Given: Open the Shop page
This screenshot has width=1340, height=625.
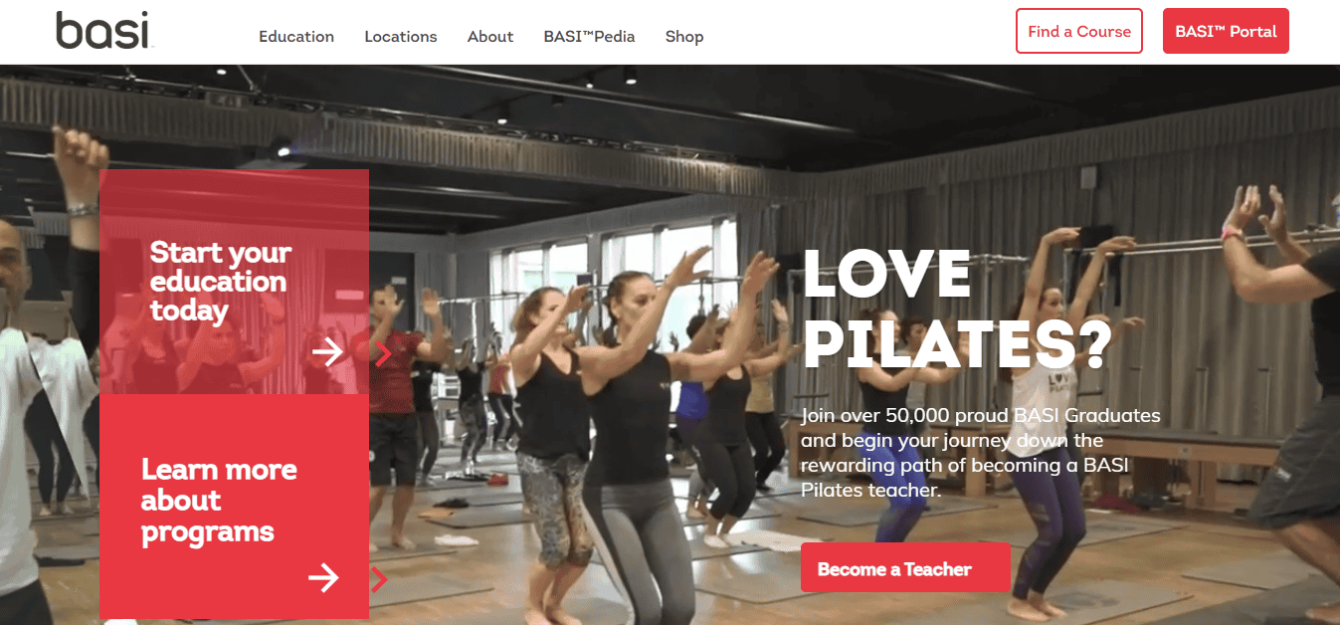Looking at the screenshot, I should [x=684, y=37].
